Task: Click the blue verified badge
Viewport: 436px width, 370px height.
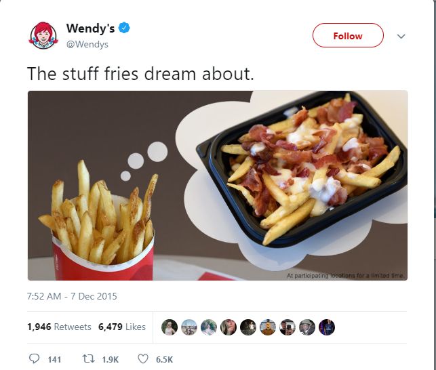Action: (x=124, y=28)
